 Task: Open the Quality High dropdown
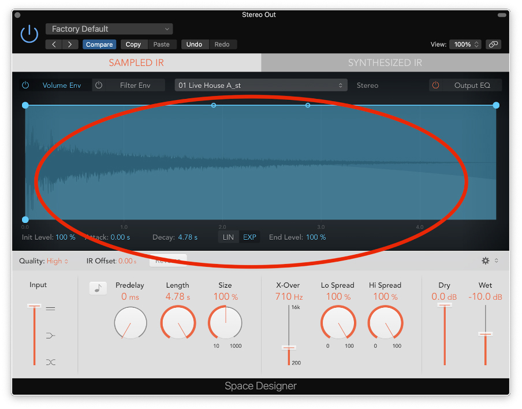[57, 261]
